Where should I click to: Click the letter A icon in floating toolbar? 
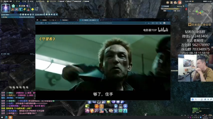(x=196, y=99)
